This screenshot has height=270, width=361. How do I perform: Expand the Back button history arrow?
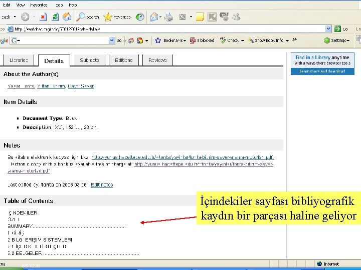pyautogui.click(x=15, y=17)
